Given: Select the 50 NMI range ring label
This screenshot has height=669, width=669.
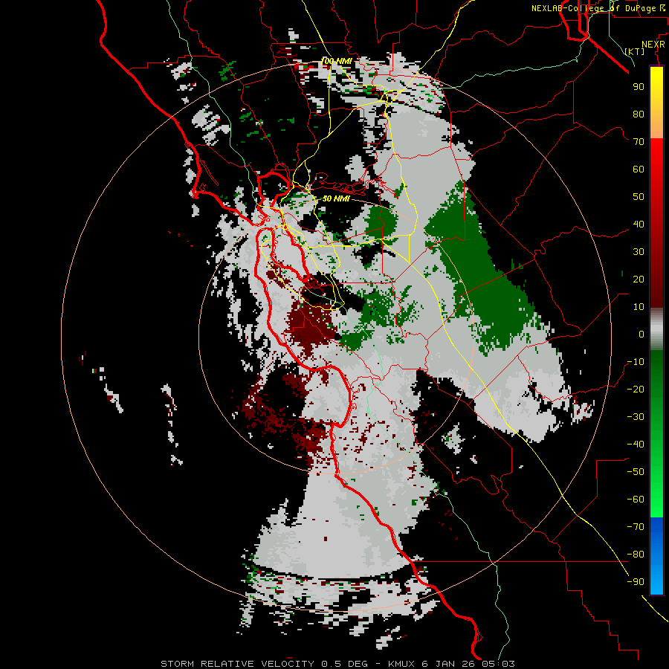Looking at the screenshot, I should [x=336, y=198].
